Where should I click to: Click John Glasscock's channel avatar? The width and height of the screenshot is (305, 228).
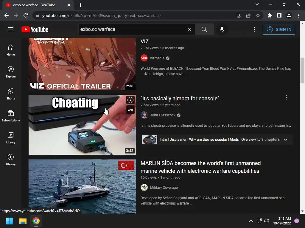(x=144, y=115)
